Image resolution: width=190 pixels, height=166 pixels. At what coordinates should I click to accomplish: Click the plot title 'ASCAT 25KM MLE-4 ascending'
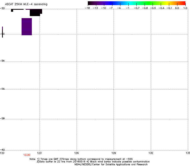pos(26,4)
